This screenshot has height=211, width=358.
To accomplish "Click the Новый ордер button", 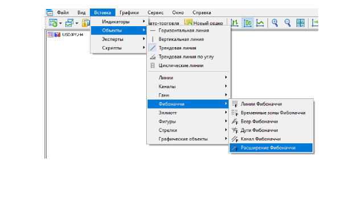I will [204, 23].
